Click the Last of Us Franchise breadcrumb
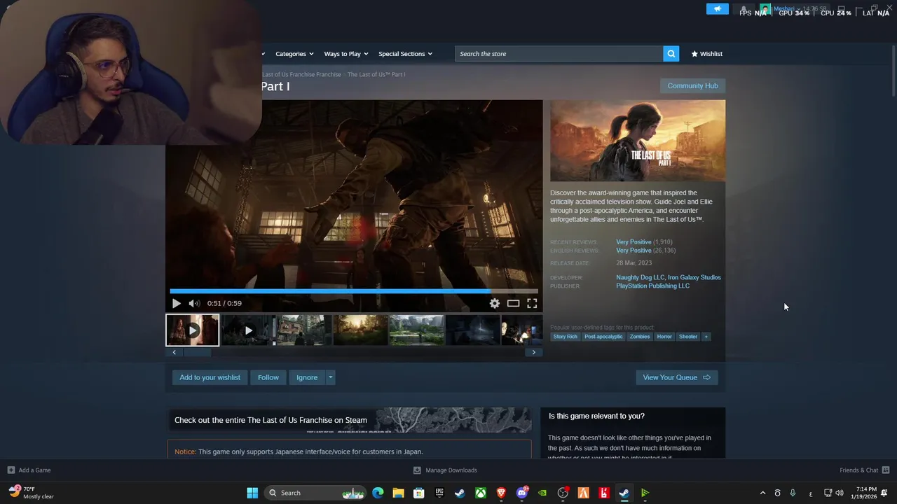This screenshot has width=897, height=504. (301, 74)
